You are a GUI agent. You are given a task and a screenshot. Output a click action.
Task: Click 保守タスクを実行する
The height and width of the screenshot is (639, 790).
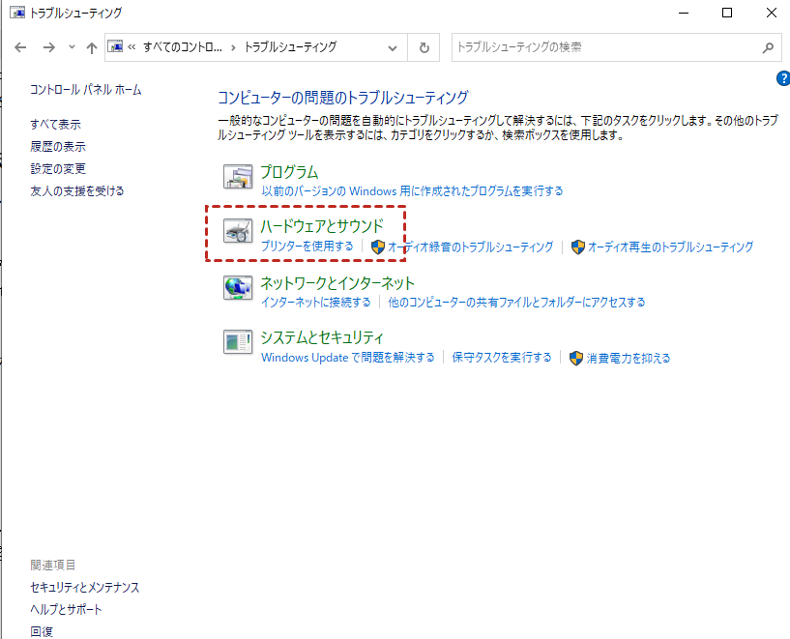tap(502, 358)
